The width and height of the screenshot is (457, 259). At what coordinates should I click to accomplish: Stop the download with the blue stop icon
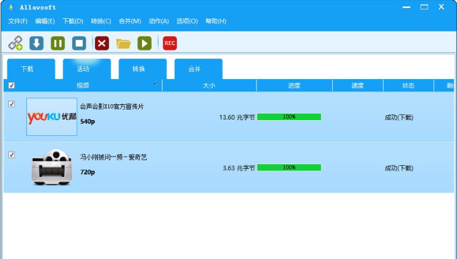coord(79,43)
